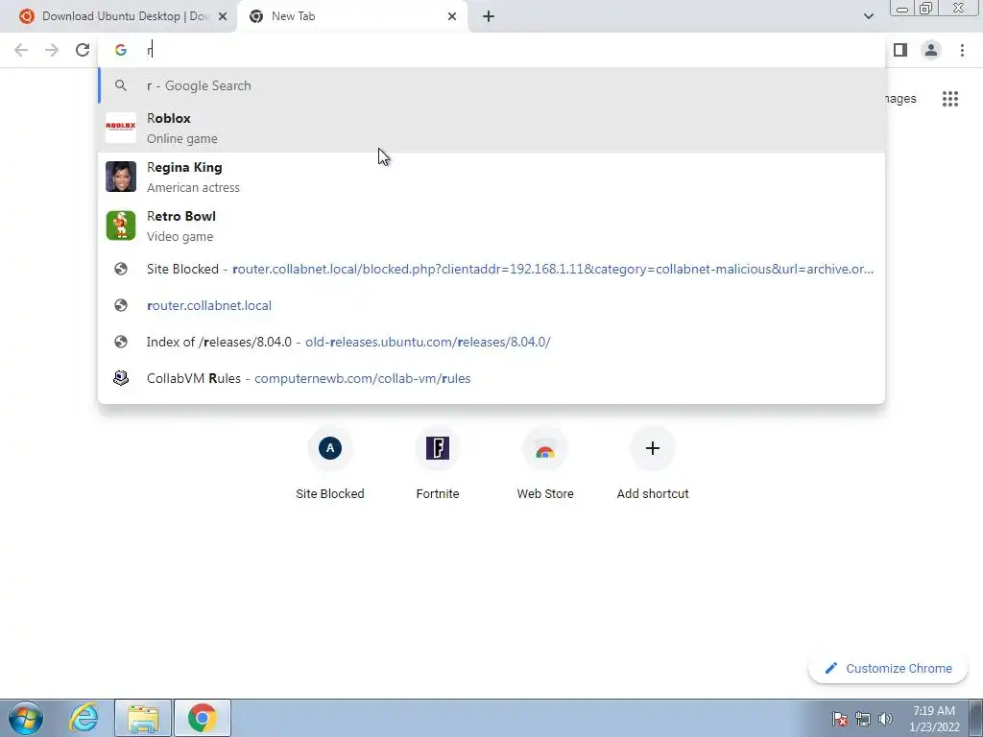Click globe icon beside router.collabnet.local

point(120,305)
